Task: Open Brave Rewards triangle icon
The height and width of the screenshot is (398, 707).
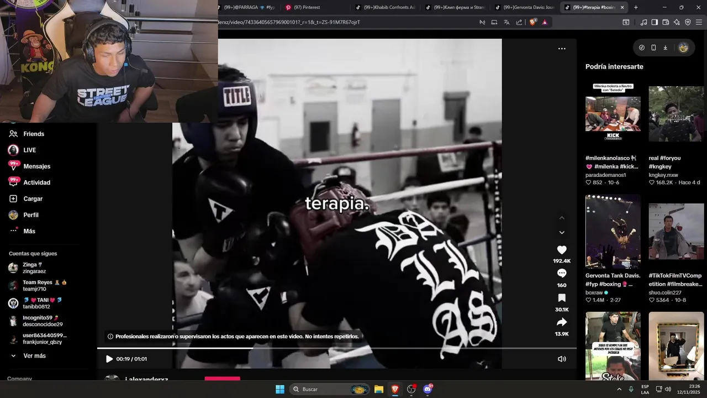Action: (x=545, y=22)
